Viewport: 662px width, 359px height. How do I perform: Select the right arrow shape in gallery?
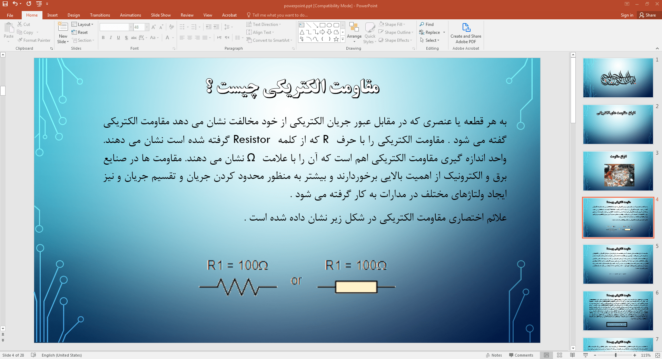click(322, 32)
